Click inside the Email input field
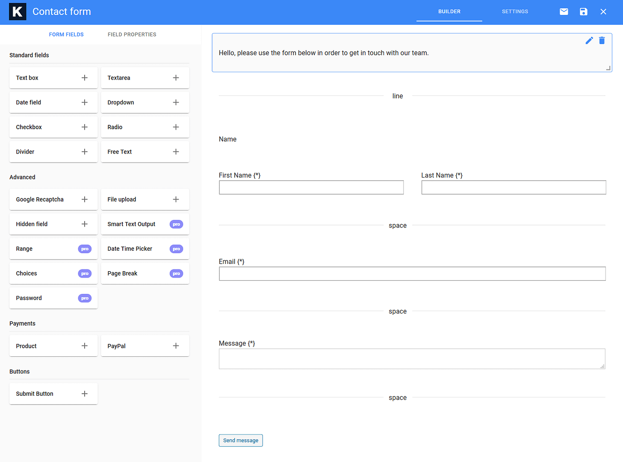 click(x=412, y=273)
